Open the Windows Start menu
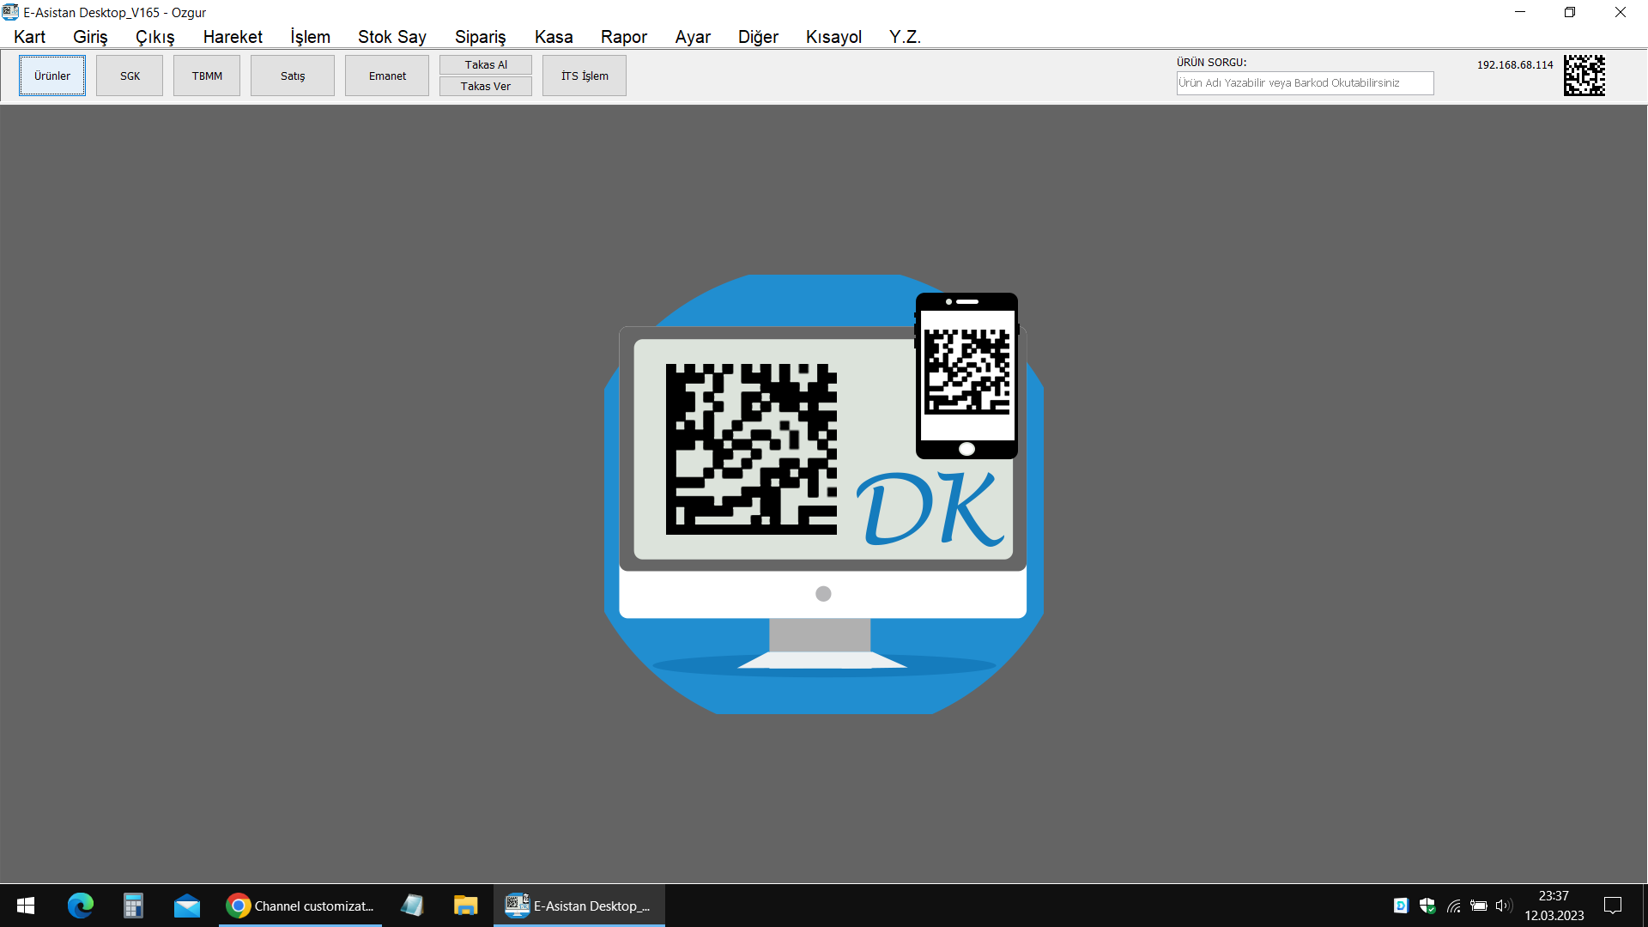The image size is (1648, 927). click(x=25, y=906)
